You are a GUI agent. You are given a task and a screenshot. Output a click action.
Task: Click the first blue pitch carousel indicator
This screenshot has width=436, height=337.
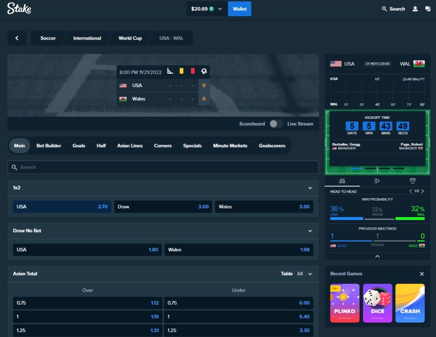(x=356, y=168)
